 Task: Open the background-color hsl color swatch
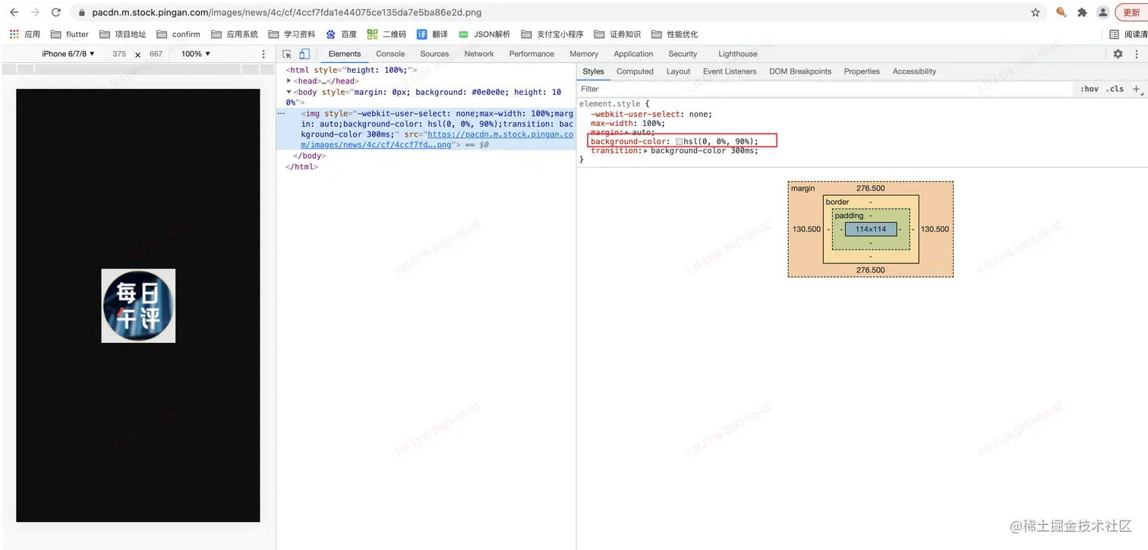(x=679, y=142)
